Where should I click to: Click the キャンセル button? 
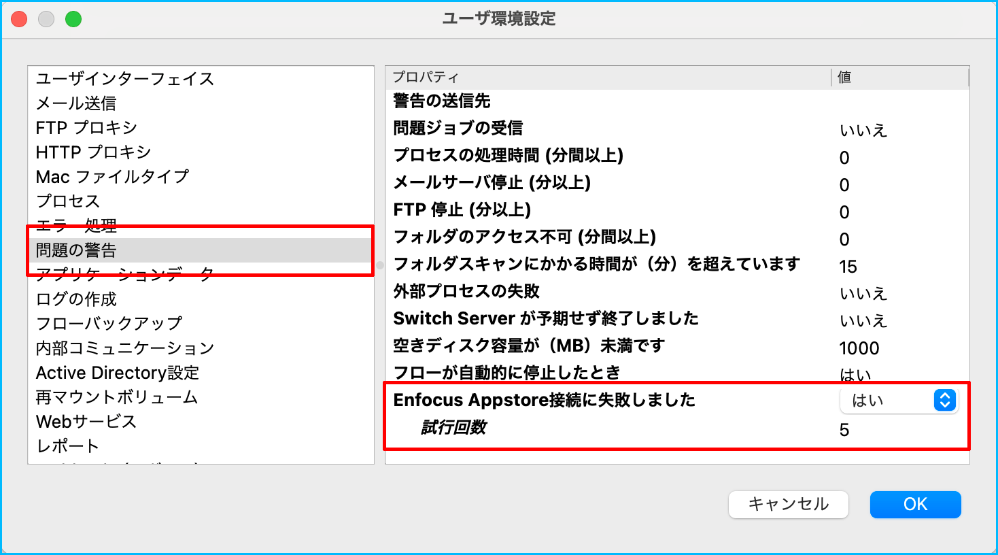(x=789, y=505)
